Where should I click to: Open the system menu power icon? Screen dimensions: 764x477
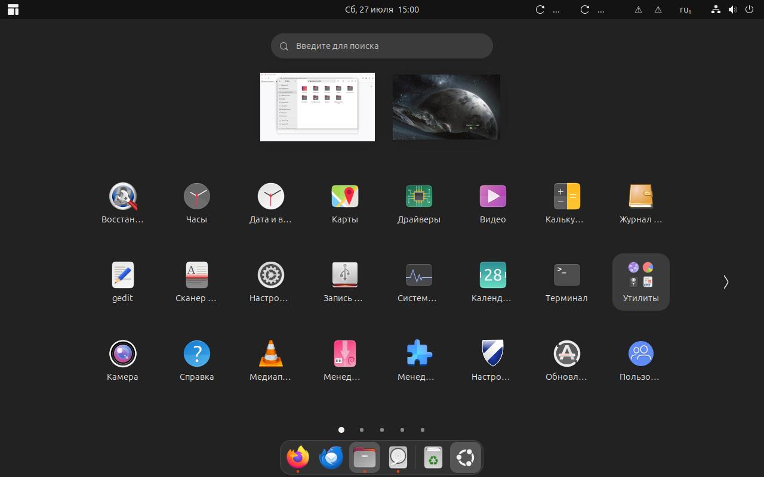pos(750,10)
